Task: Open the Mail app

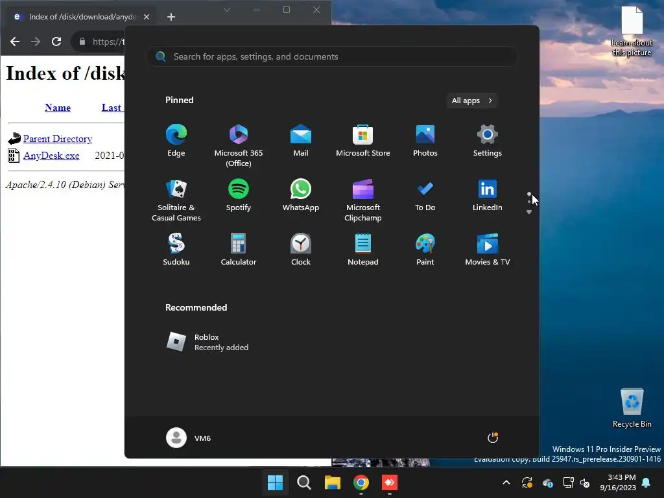Action: 301,141
